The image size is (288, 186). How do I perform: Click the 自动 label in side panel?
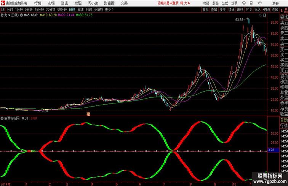pos(284,120)
